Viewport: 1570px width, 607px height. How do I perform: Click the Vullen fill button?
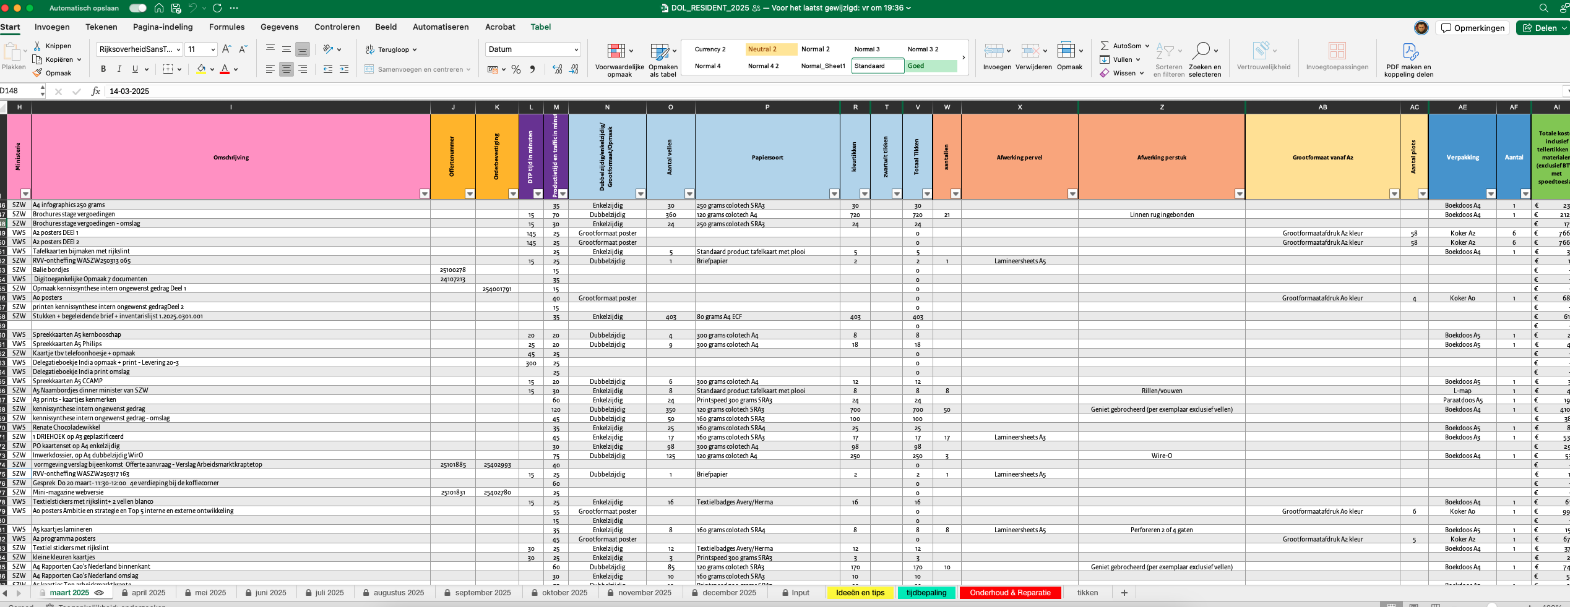[x=1119, y=59]
